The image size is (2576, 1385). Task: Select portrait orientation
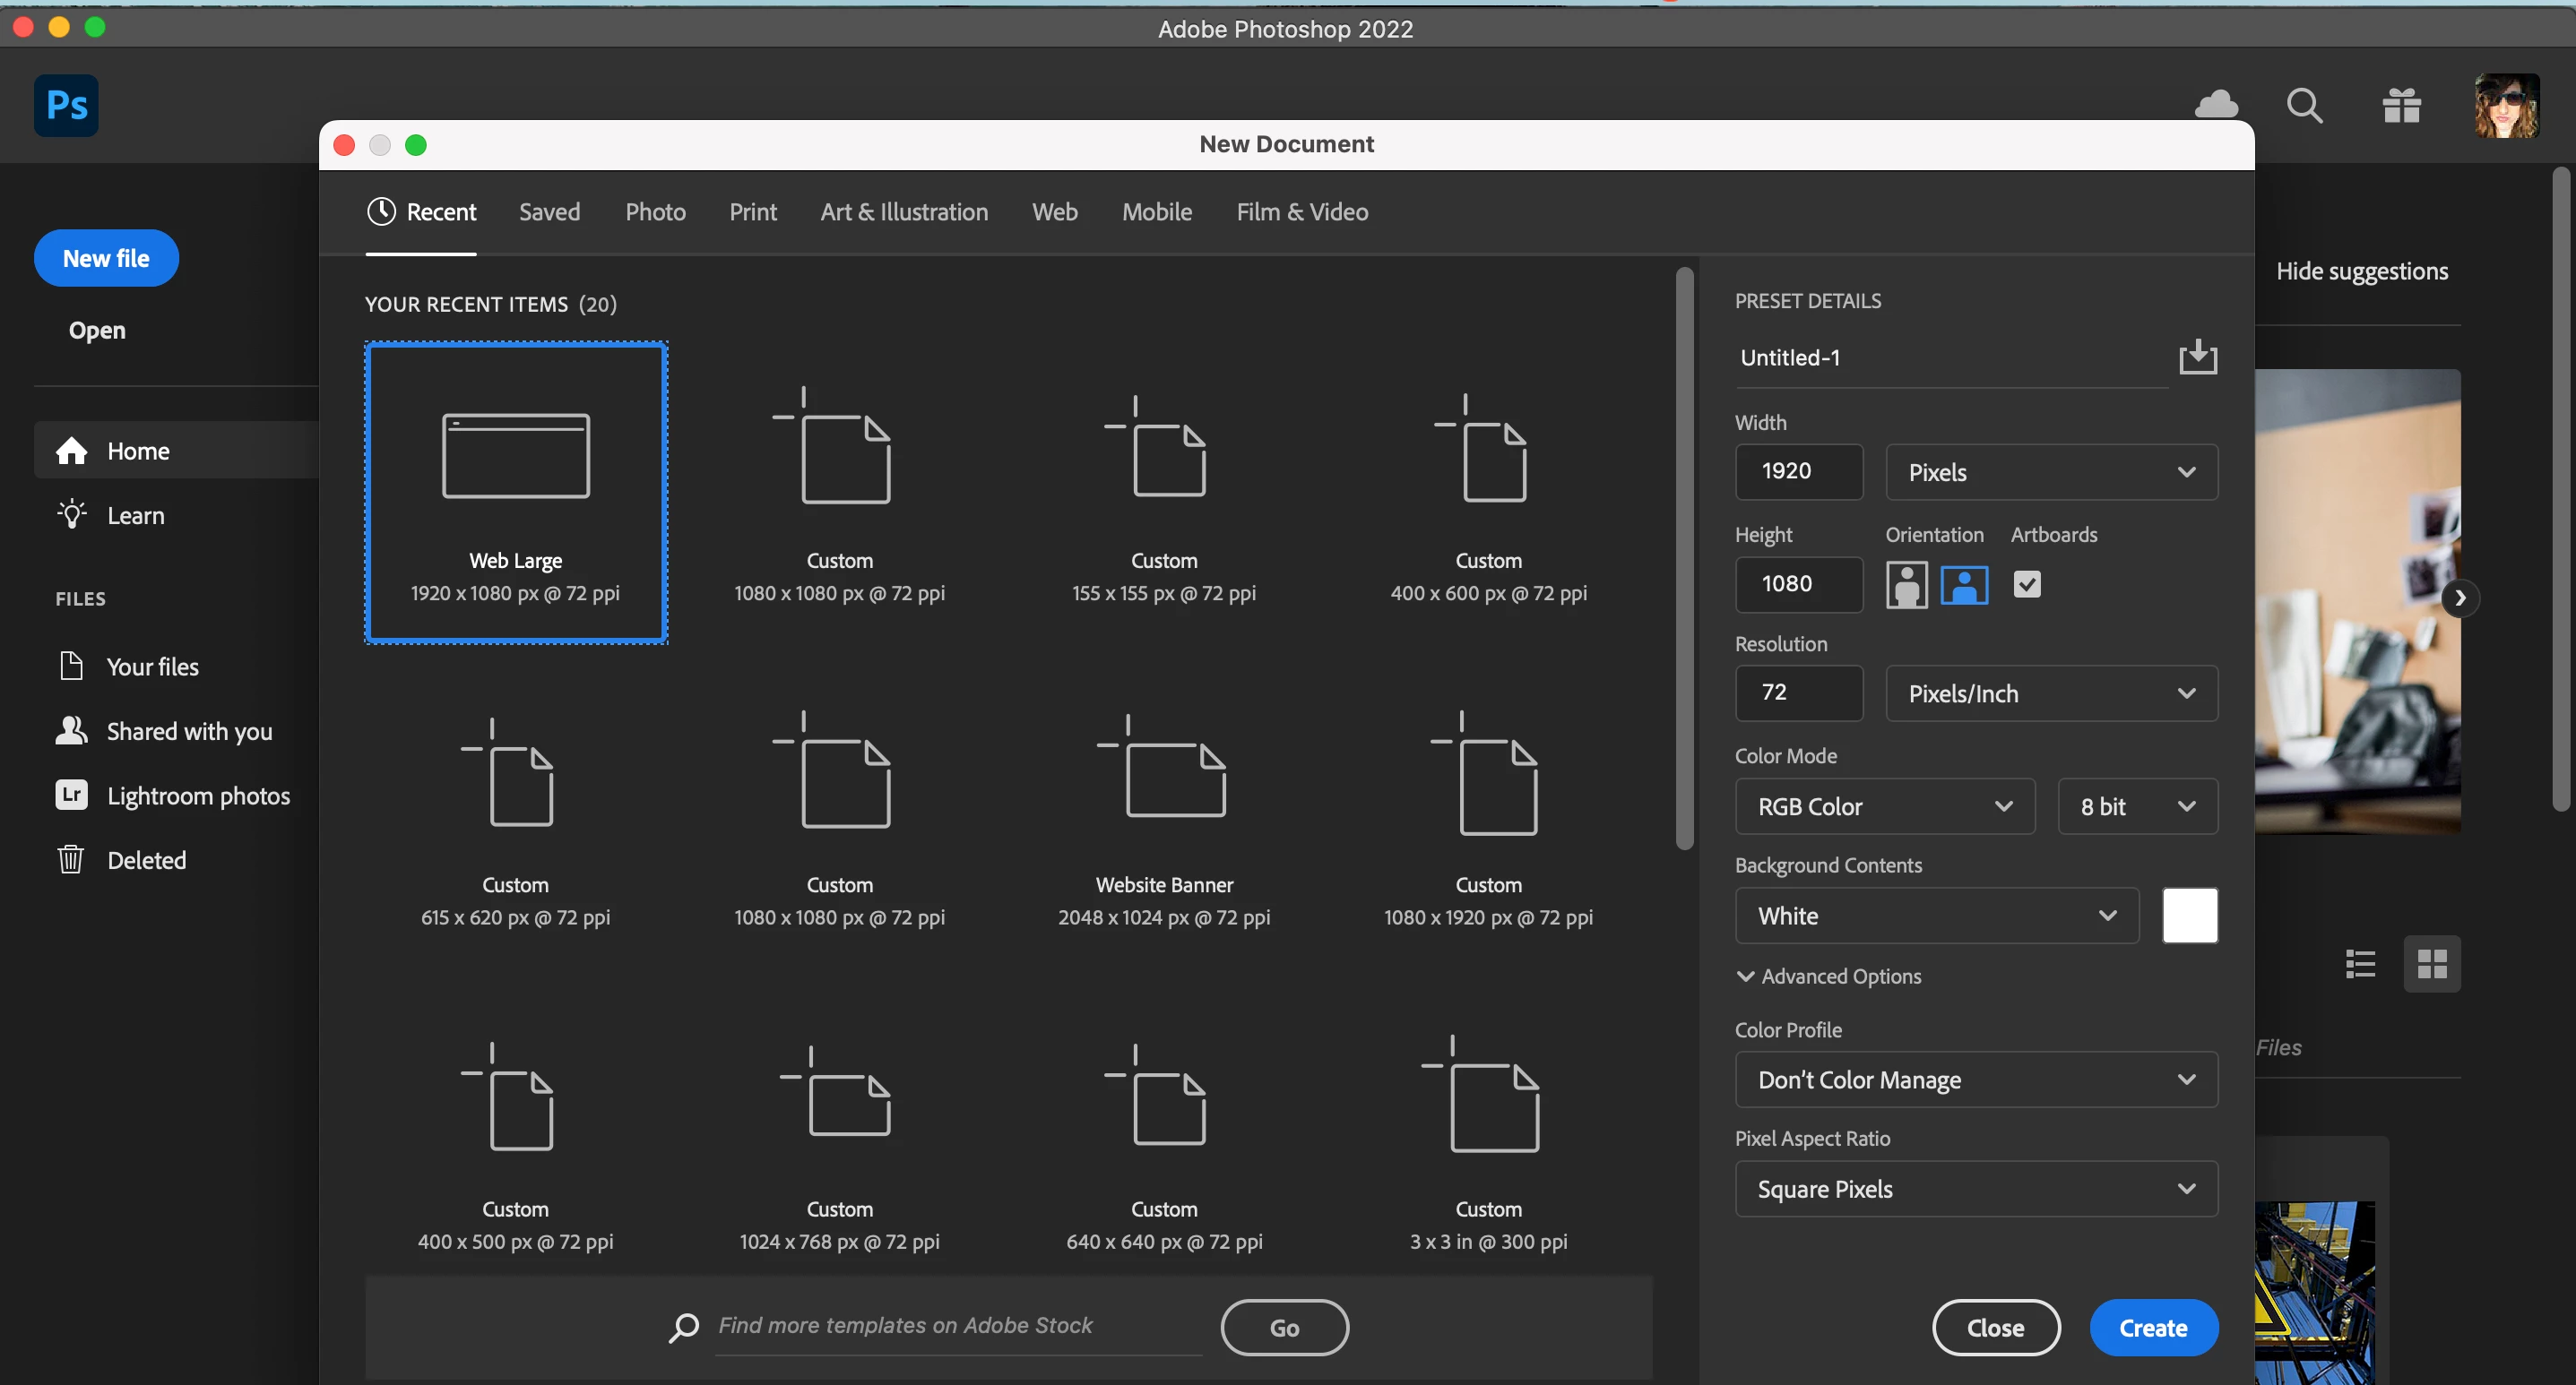coord(1906,585)
